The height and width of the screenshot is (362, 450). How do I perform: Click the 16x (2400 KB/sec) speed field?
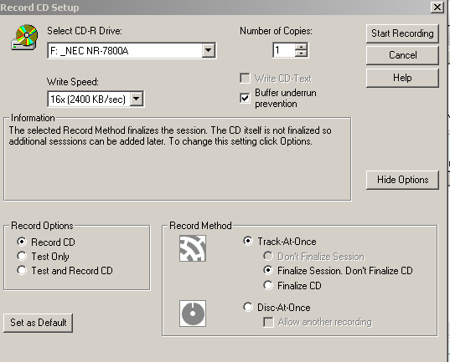(x=89, y=99)
